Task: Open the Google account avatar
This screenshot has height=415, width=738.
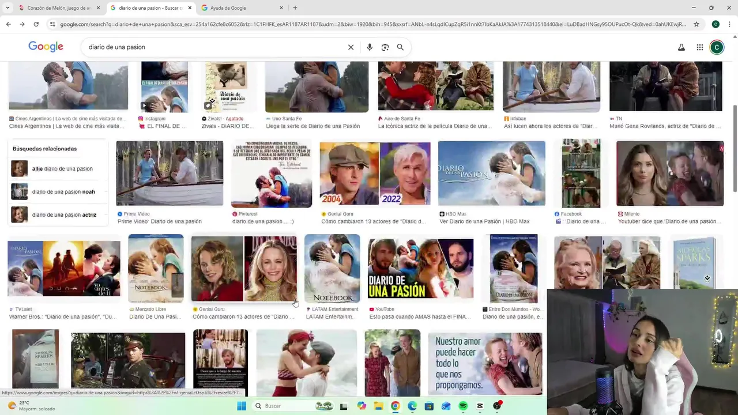Action: [717, 47]
